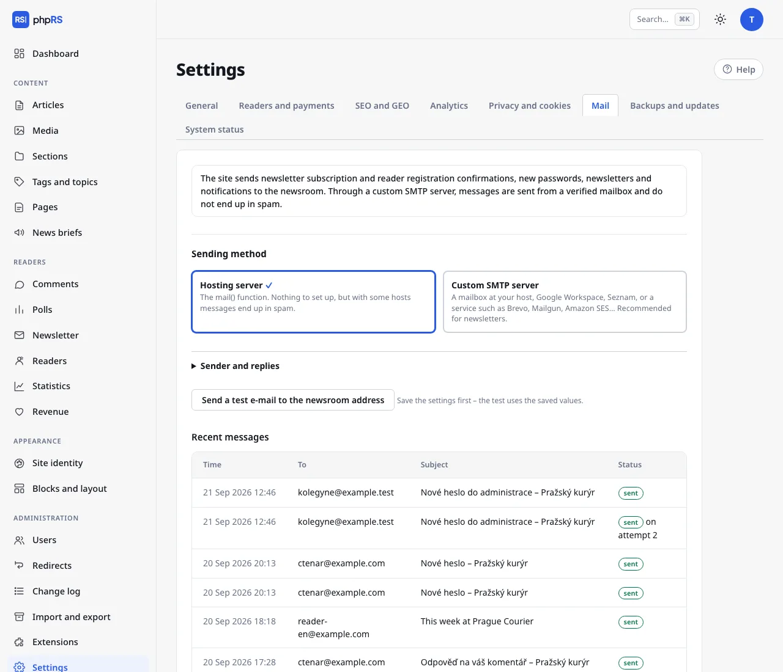Click the Statistics line chart icon
This screenshot has width=783, height=672.
(x=20, y=386)
